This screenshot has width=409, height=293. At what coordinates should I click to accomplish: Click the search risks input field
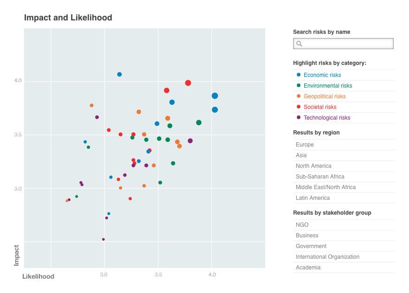pos(348,44)
